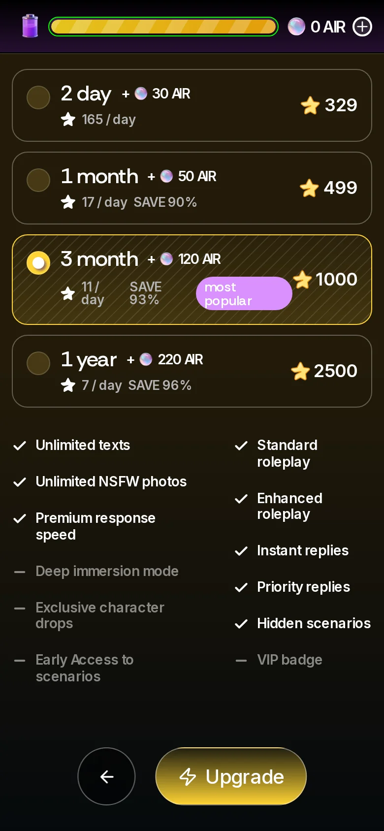Choose the 1 year plan radio button
Image resolution: width=384 pixels, height=831 pixels.
[x=38, y=363]
